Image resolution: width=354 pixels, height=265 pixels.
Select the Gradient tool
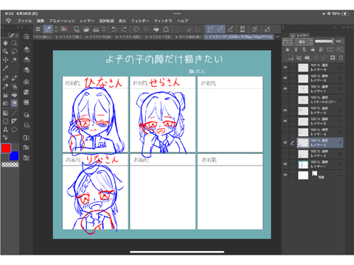pos(5,113)
